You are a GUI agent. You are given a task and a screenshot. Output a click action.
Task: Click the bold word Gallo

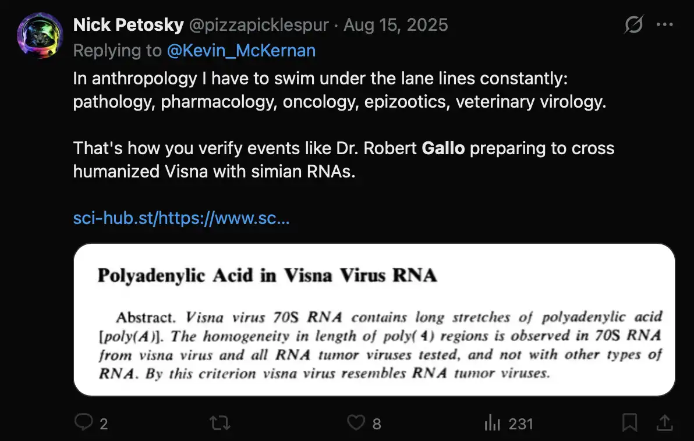point(443,148)
